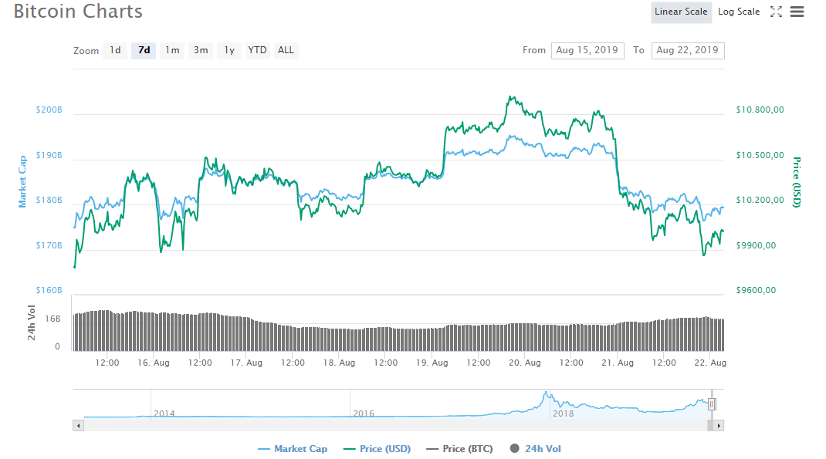This screenshot has width=826, height=459.
Task: Switch to Log Scale
Action: (x=739, y=12)
